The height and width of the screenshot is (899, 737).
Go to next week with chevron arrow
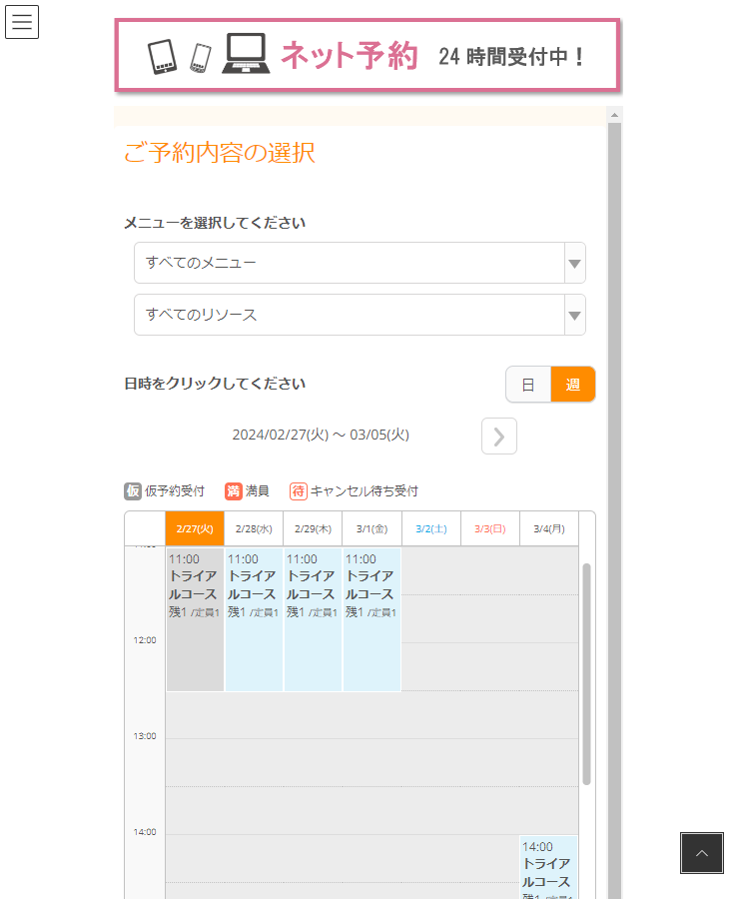tap(499, 437)
